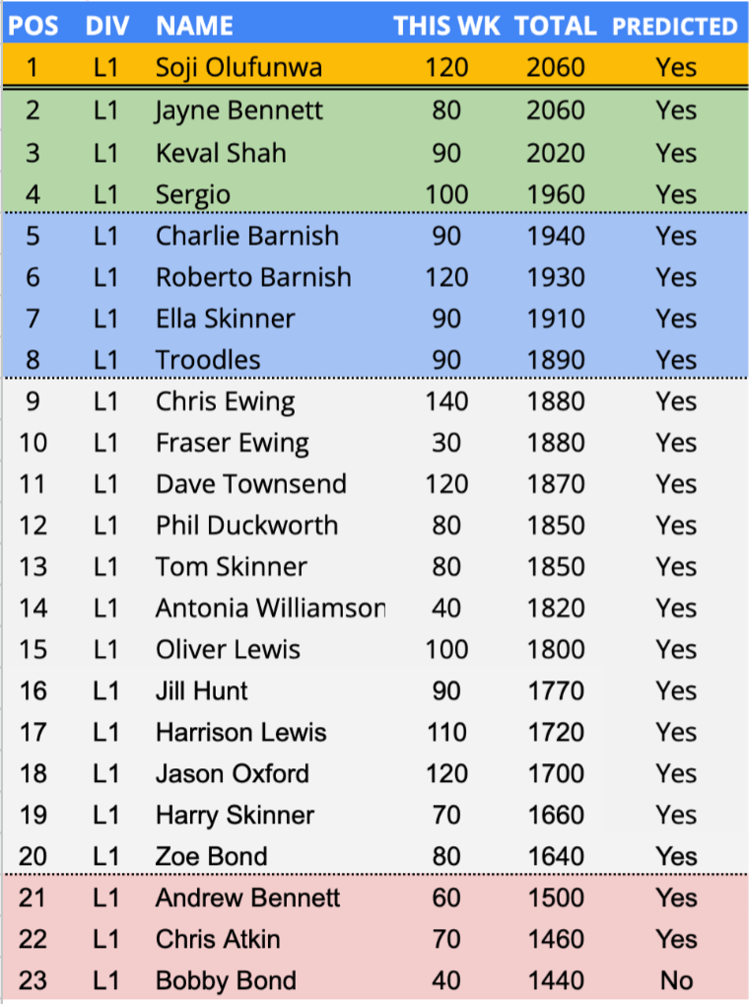Select the THIS WK column header
This screenshot has width=749, height=1004.
(446, 26)
